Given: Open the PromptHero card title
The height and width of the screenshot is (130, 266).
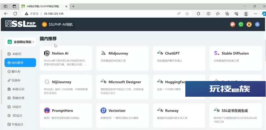Looking at the screenshot, I should tap(62, 111).
